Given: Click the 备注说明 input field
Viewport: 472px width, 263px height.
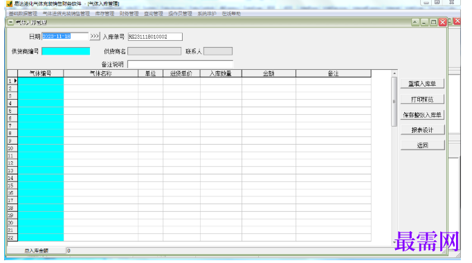Looking at the screenshot, I should 181,64.
